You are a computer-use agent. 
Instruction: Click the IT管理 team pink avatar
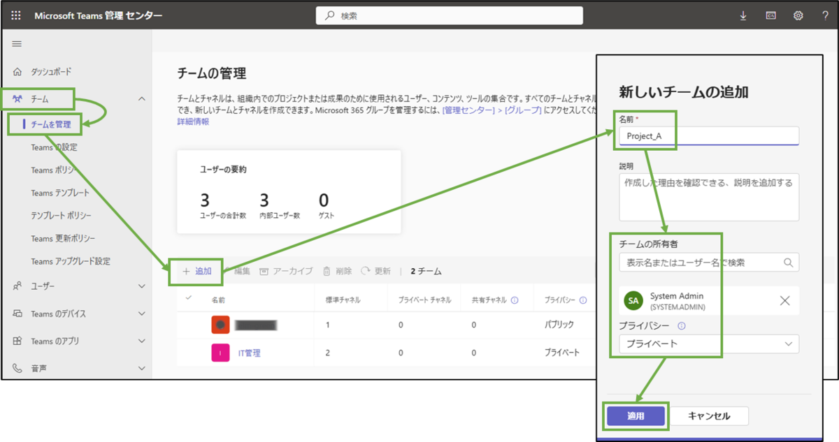221,353
